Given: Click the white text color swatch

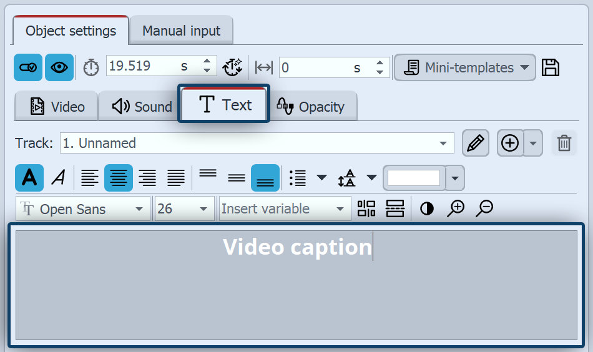Looking at the screenshot, I should coord(414,178).
